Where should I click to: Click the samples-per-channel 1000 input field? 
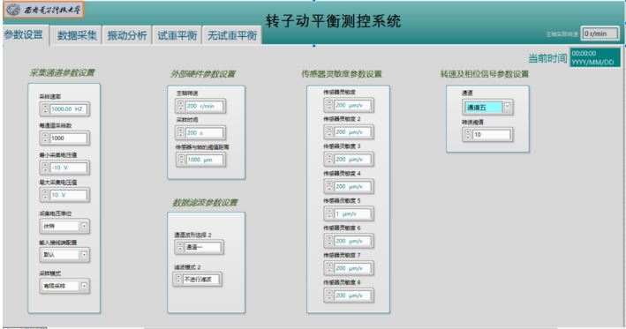[x=69, y=138]
